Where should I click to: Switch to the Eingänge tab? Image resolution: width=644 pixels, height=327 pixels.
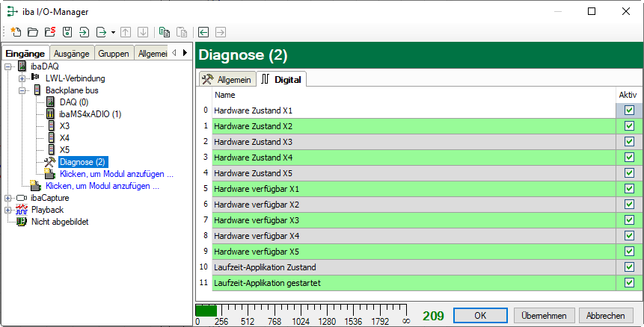point(25,53)
